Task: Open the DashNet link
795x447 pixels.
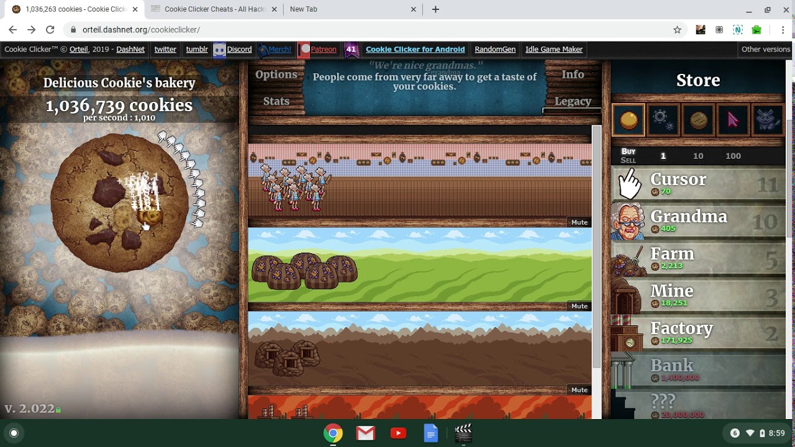Action: [130, 49]
